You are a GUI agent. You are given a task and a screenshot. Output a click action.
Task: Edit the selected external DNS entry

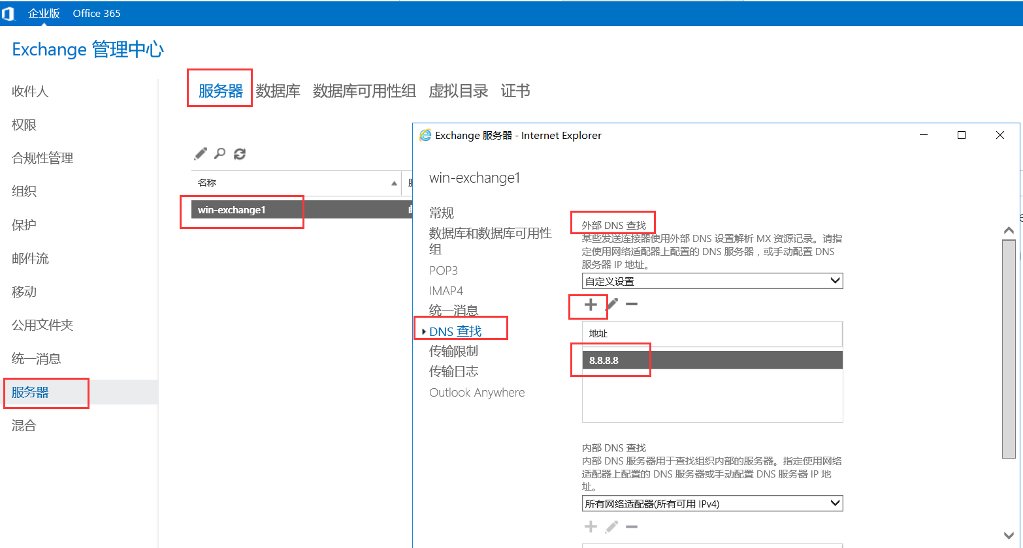[611, 304]
